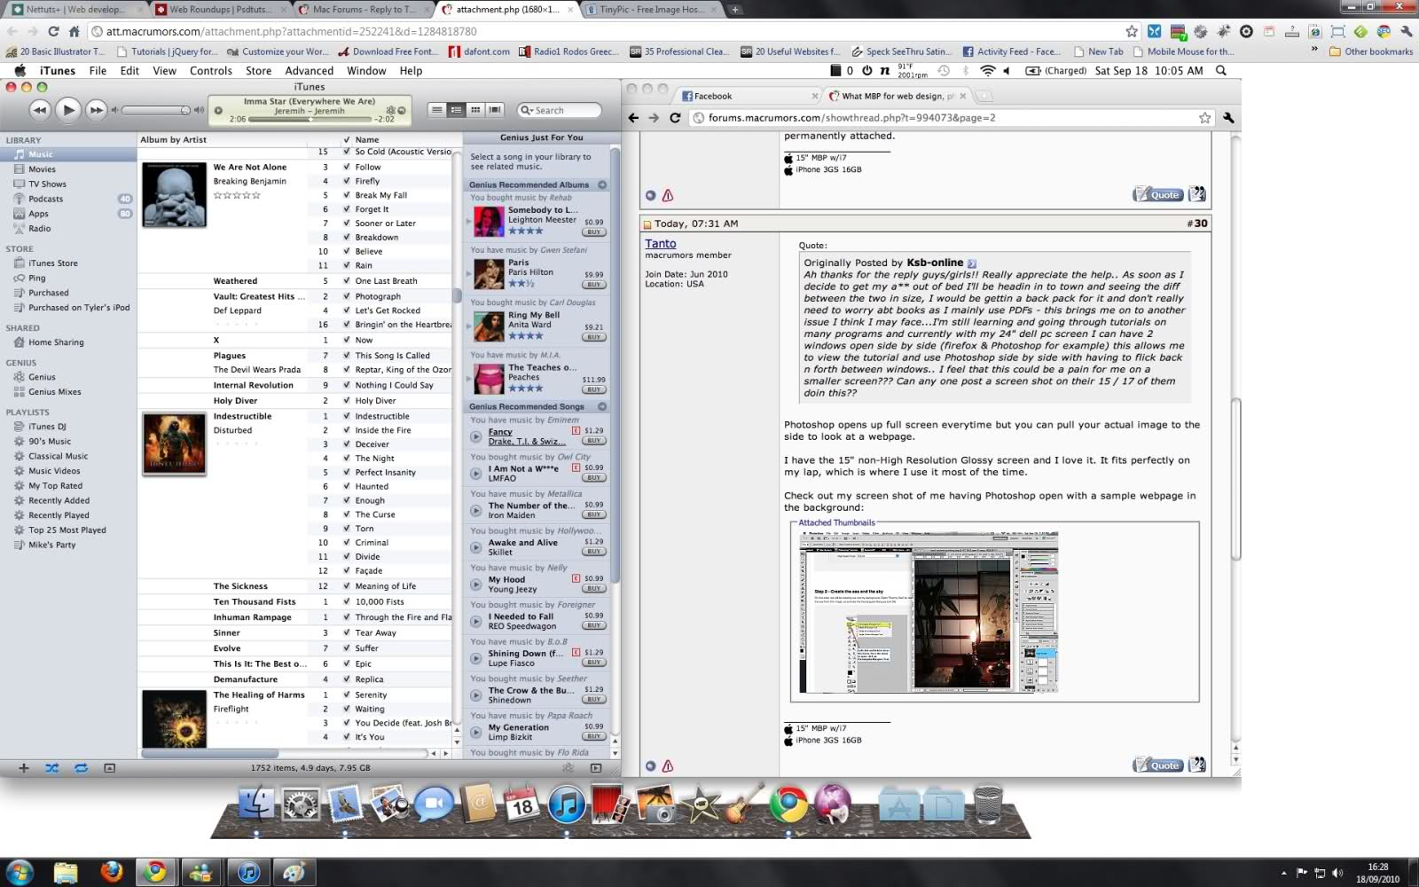Switch iTunes to grid view
This screenshot has height=887, width=1419.
(475, 110)
